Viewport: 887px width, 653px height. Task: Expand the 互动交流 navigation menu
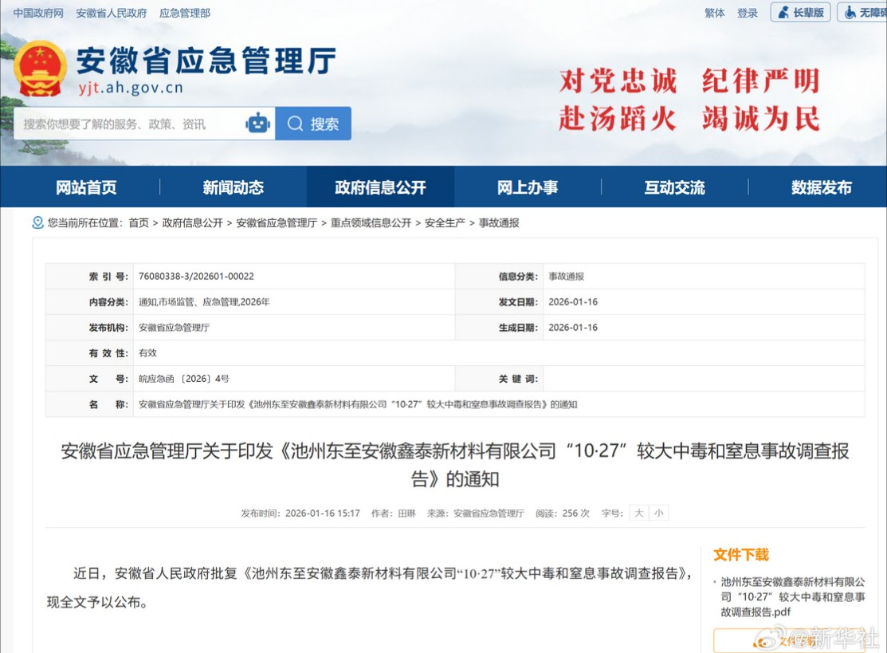click(674, 187)
